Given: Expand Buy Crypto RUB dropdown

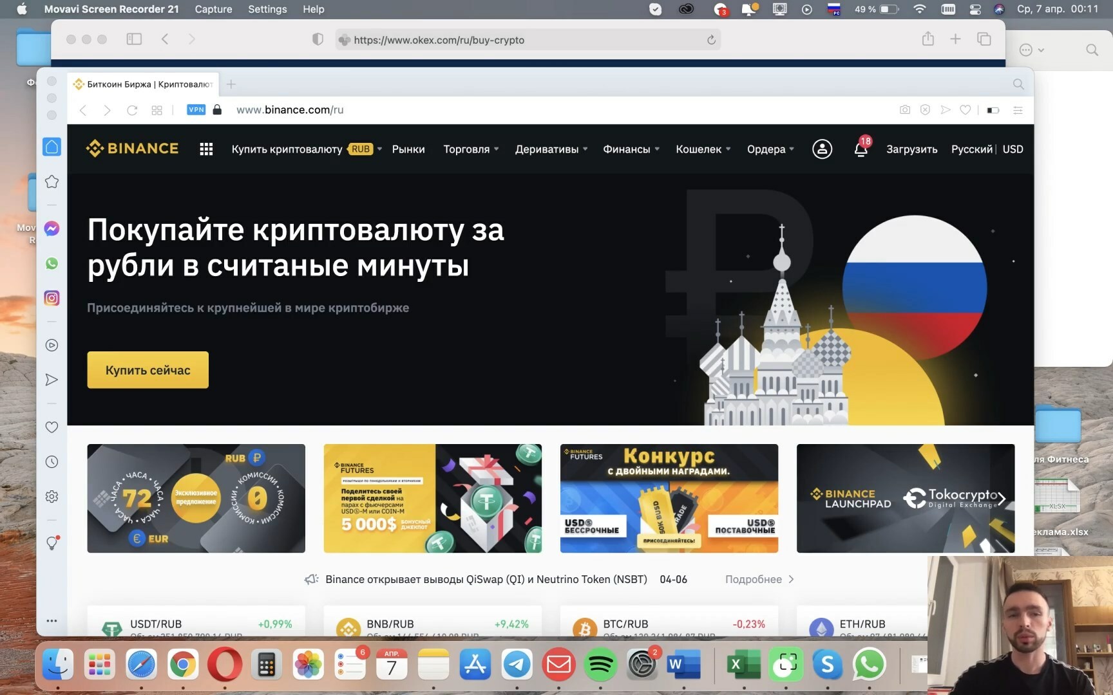Looking at the screenshot, I should pos(307,149).
